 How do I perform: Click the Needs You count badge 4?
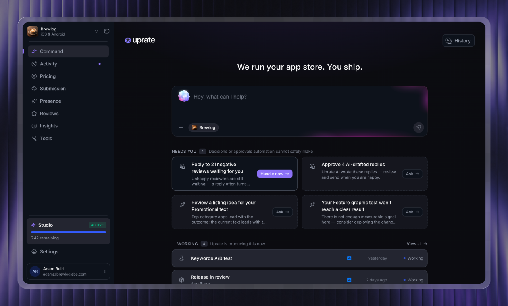click(202, 151)
